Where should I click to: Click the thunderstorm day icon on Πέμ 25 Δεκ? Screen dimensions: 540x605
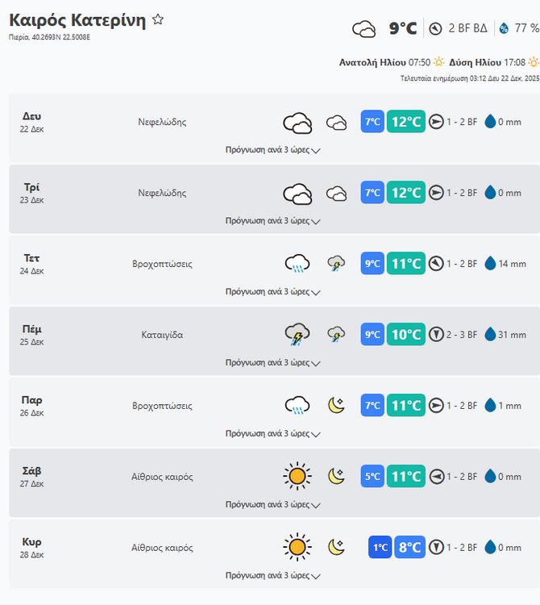tap(297, 334)
